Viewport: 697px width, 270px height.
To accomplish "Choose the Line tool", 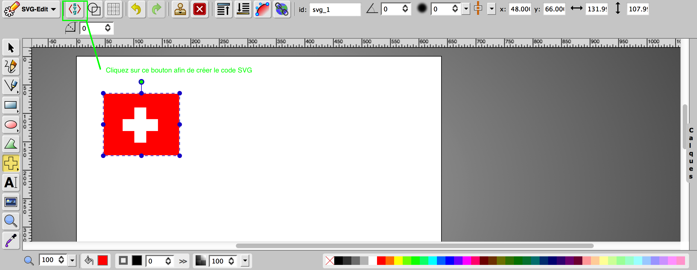I will point(11,86).
